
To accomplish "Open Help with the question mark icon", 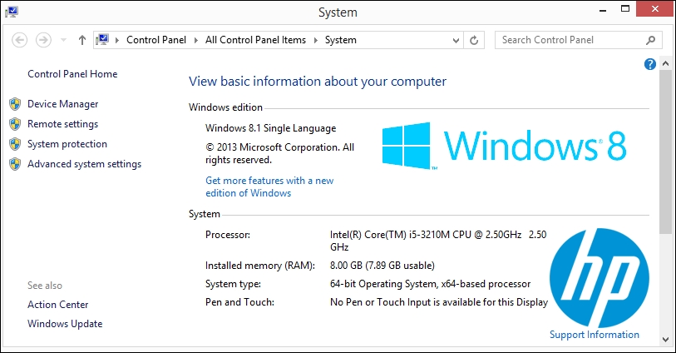I will (x=649, y=64).
